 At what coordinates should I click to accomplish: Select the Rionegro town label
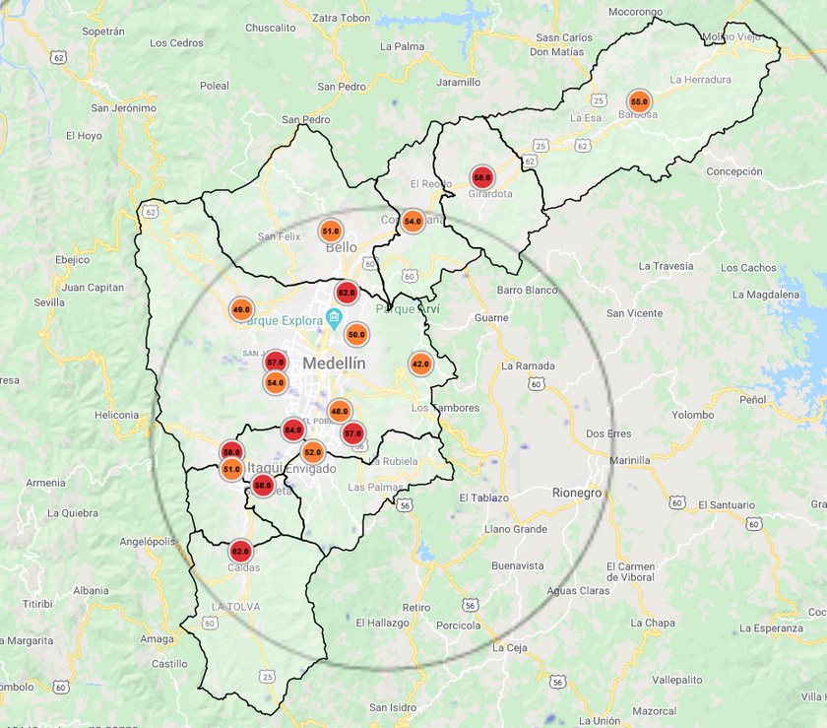click(x=577, y=493)
